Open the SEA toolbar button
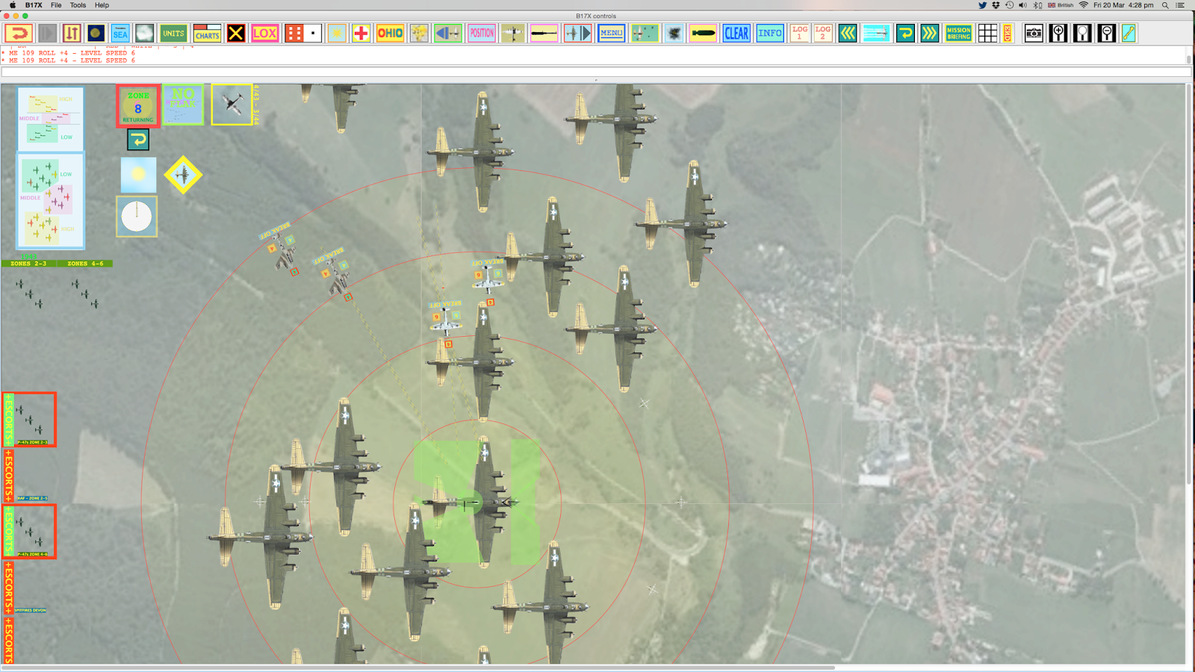The width and height of the screenshot is (1195, 672). click(120, 33)
